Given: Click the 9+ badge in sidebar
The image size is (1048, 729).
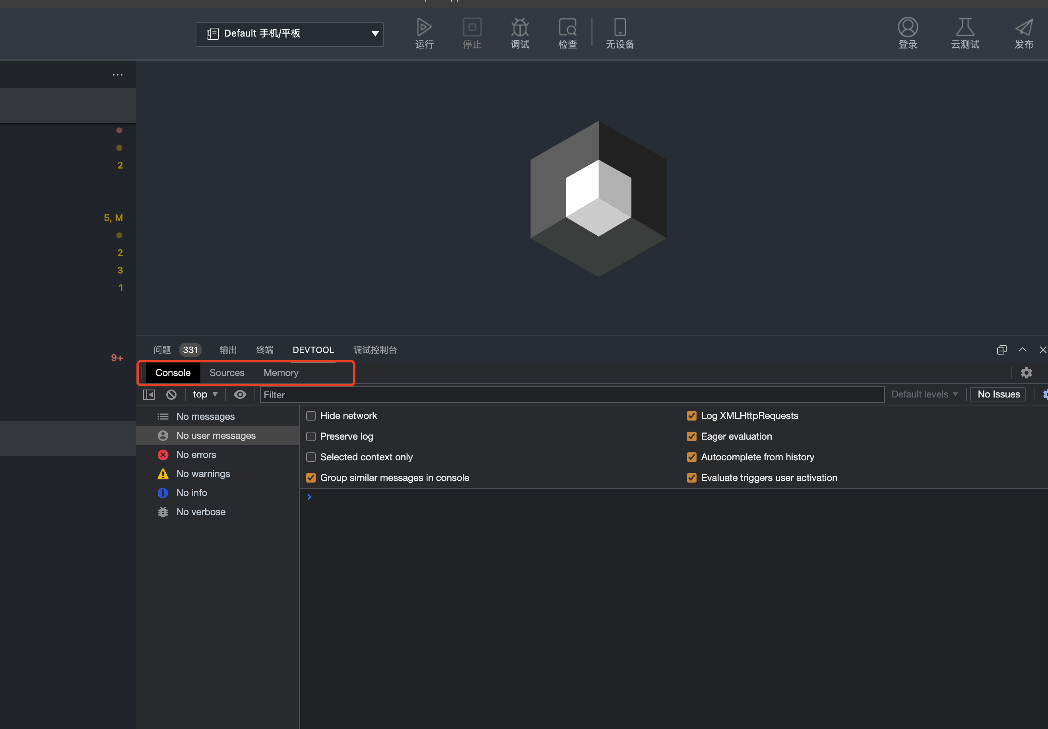Looking at the screenshot, I should point(117,358).
